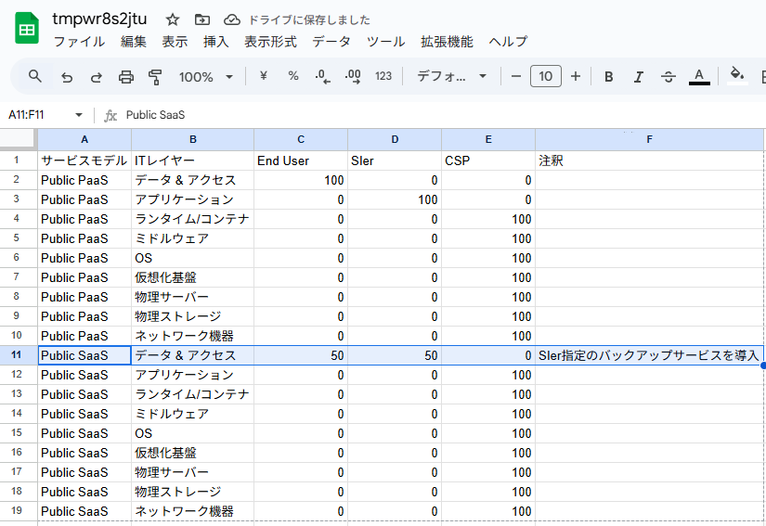Image resolution: width=766 pixels, height=526 pixels.
Task: Open the 挿入 menu
Action: pyautogui.click(x=216, y=42)
